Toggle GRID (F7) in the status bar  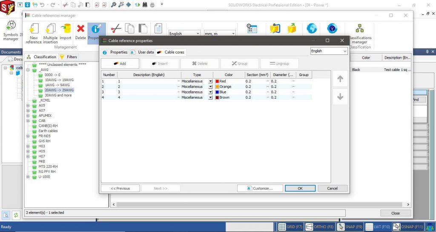[x=290, y=227]
